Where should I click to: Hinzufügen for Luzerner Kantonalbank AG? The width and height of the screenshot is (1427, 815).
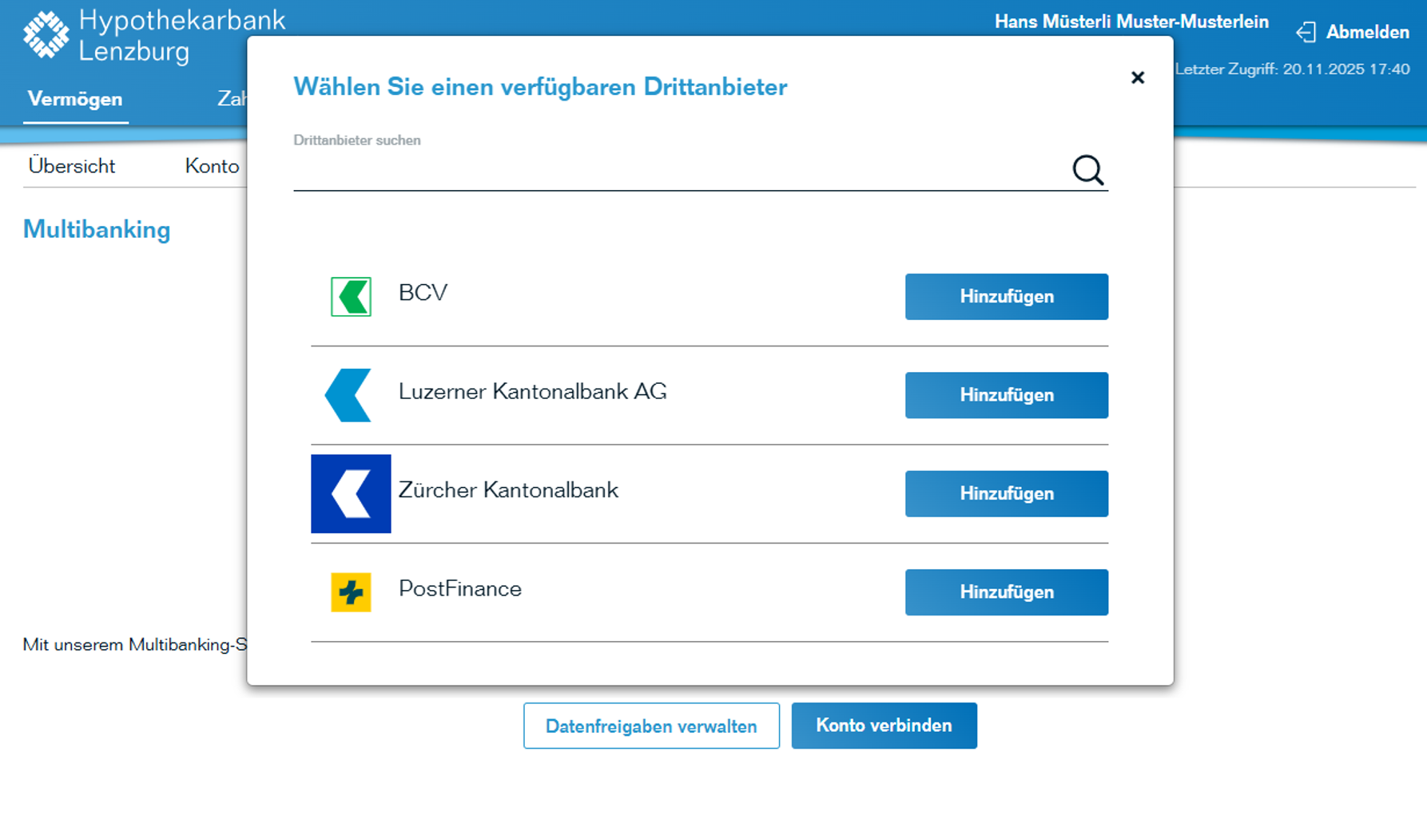1006,395
